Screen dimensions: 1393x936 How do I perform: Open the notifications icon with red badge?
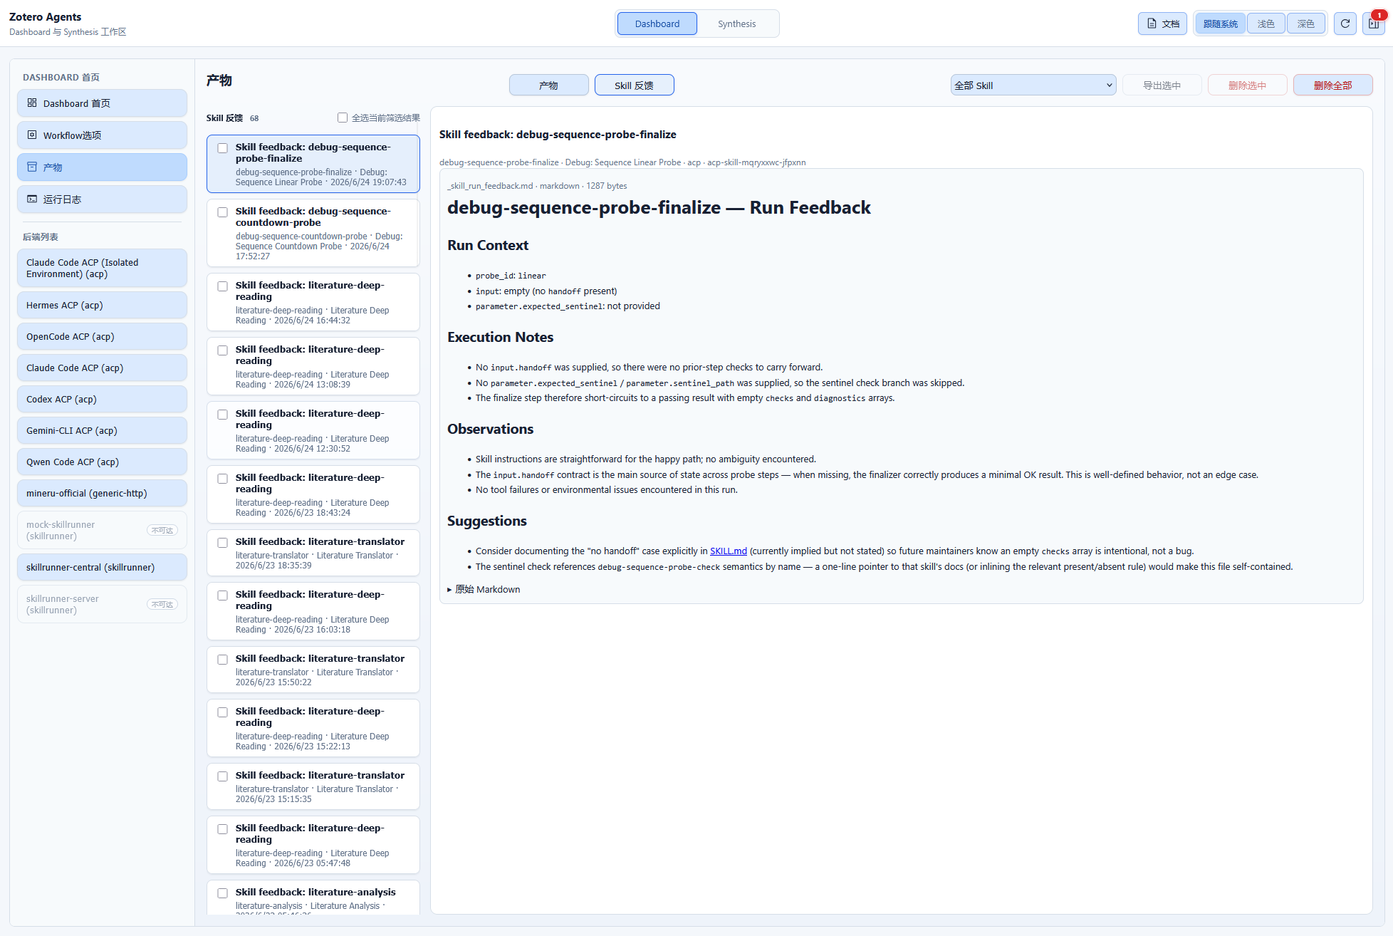click(1374, 24)
